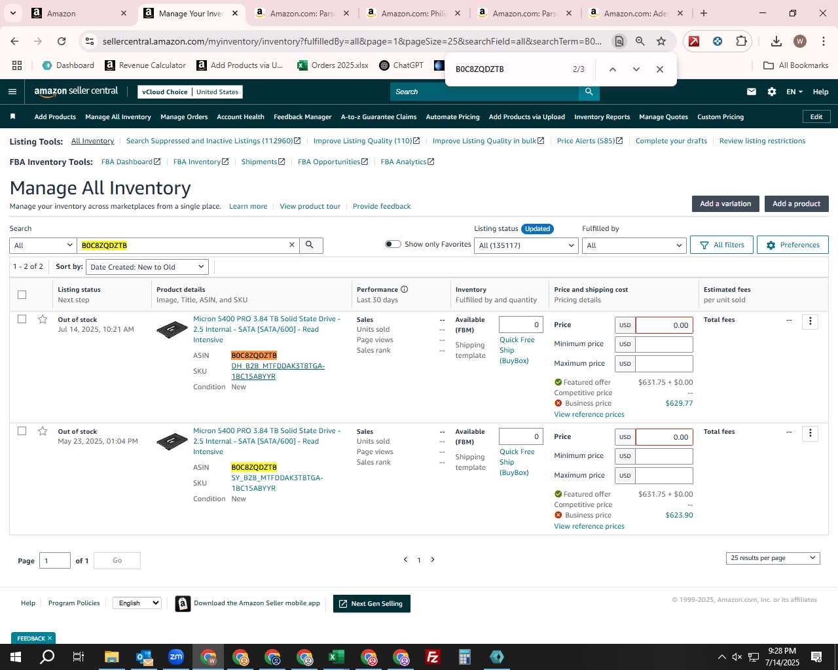Image resolution: width=838 pixels, height=670 pixels.
Task: Go to previous results page arrow
Action: pyautogui.click(x=405, y=559)
